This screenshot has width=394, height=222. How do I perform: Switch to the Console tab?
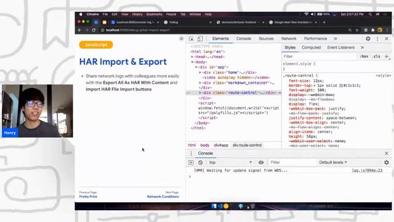tap(244, 38)
